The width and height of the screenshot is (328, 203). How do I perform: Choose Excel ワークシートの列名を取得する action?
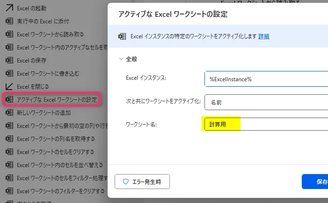[x=56, y=139]
